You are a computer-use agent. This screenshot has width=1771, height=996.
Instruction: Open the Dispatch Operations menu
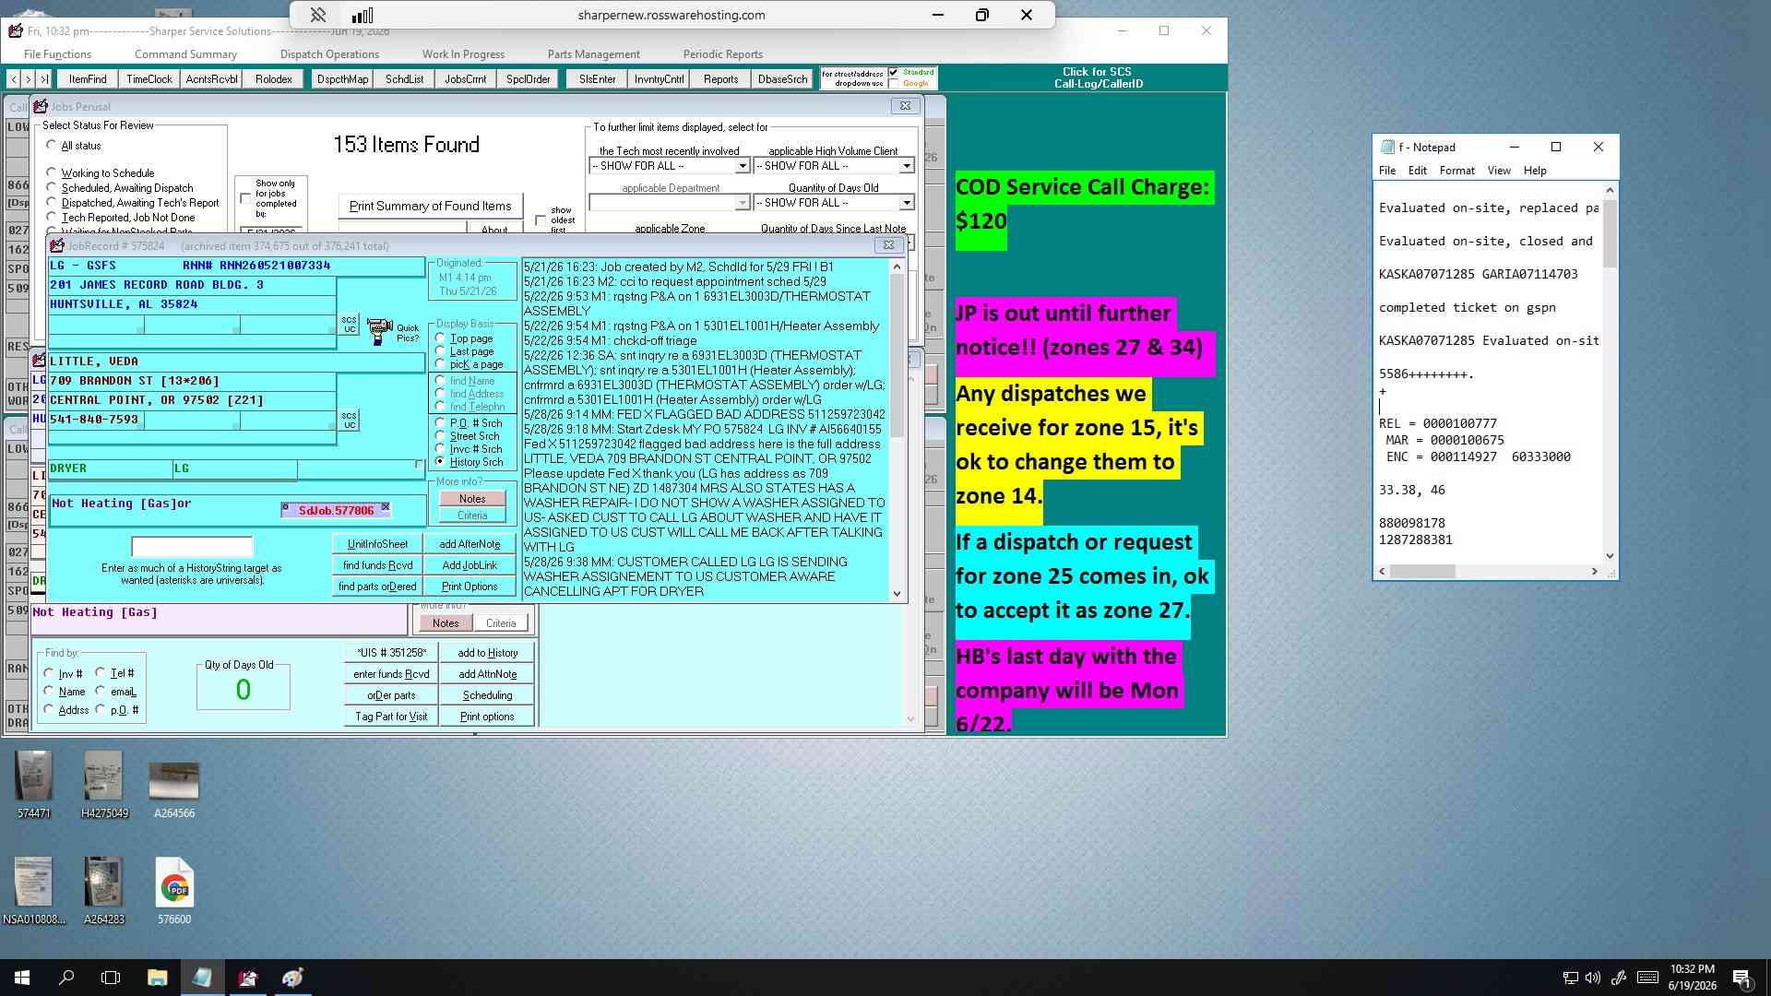[329, 54]
